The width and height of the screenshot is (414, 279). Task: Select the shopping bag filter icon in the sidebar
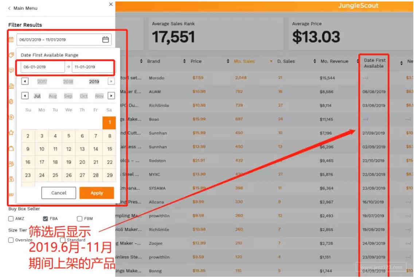[x=11, y=148]
